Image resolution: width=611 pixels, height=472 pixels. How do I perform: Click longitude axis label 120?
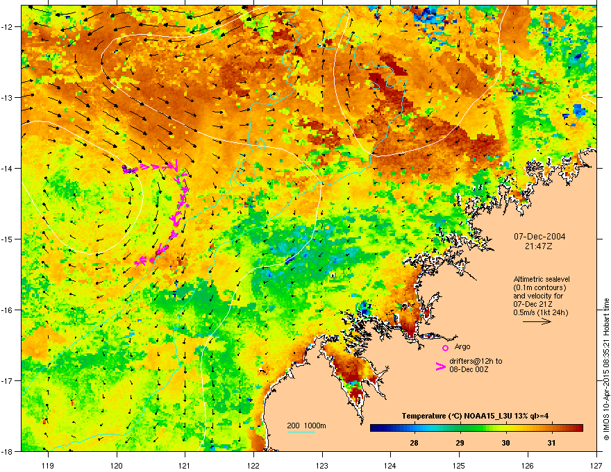click(x=117, y=465)
